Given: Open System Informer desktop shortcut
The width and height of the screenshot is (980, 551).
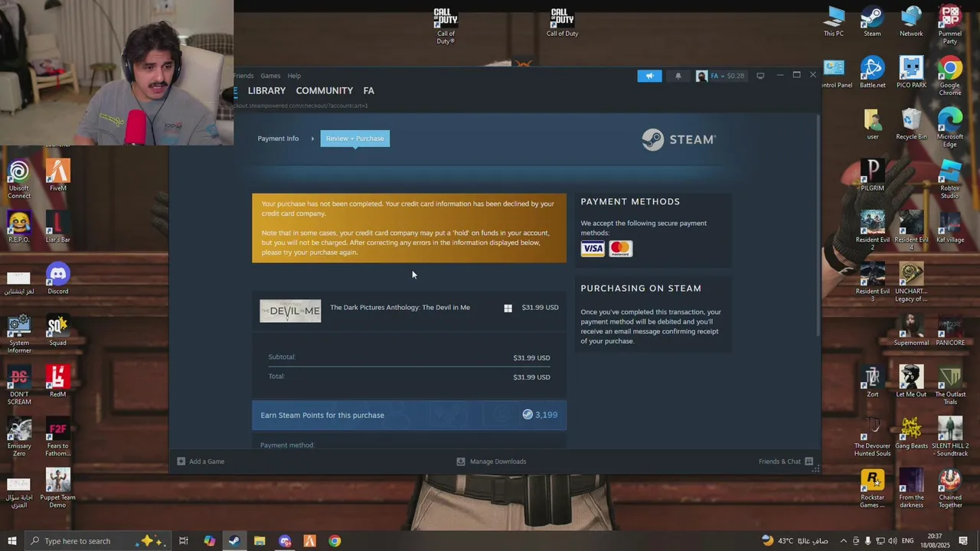Looking at the screenshot, I should coord(19,334).
